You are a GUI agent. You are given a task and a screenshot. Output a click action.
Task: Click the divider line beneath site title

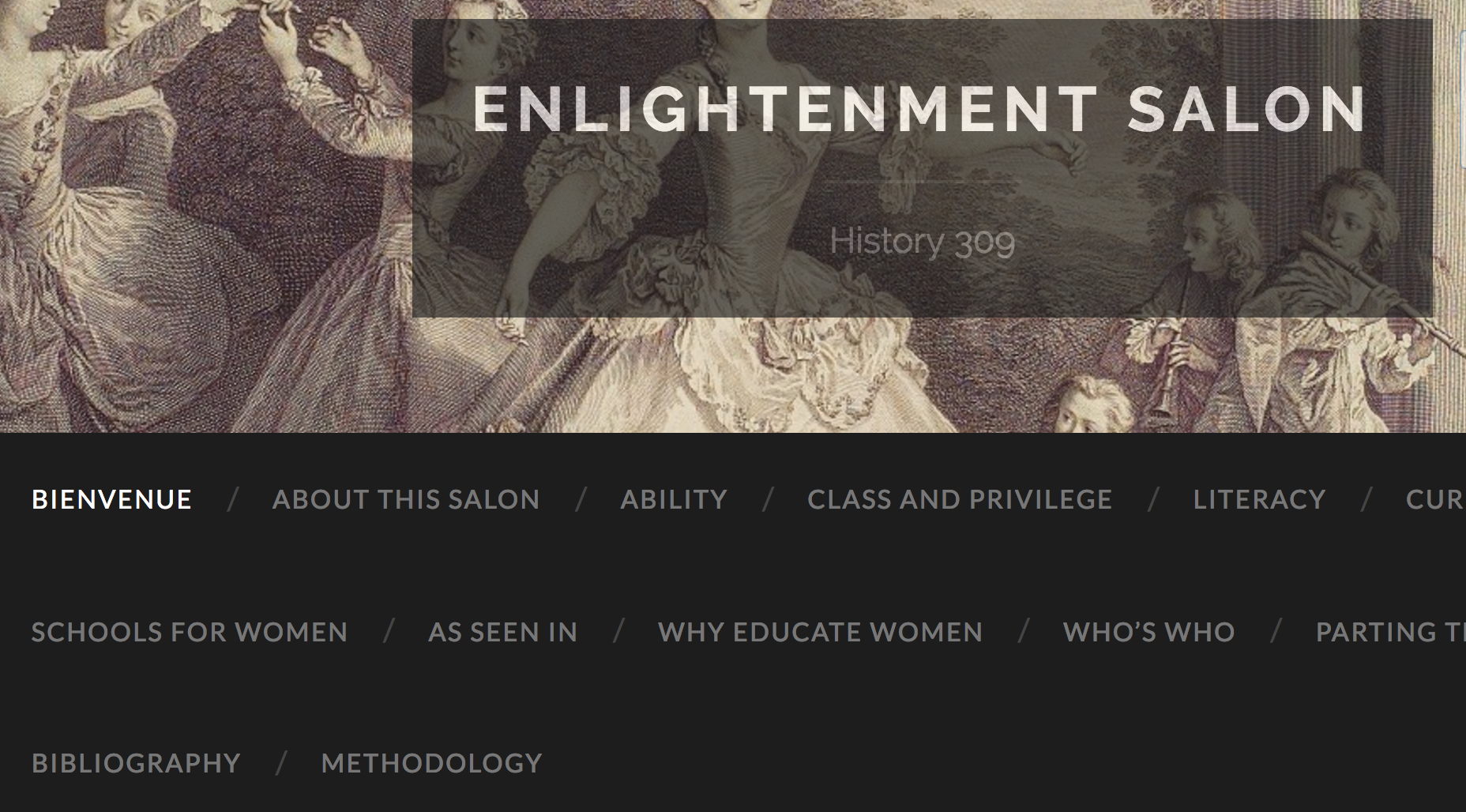pos(922,182)
